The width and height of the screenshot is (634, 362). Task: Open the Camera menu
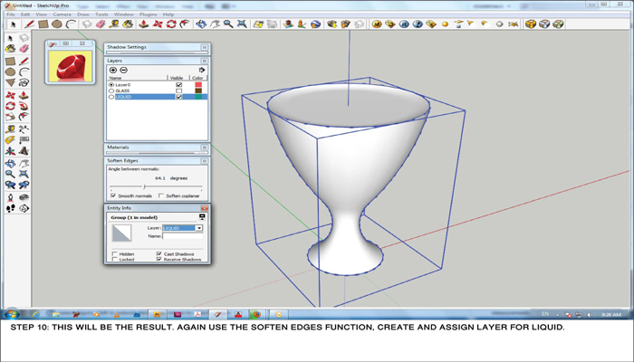62,14
